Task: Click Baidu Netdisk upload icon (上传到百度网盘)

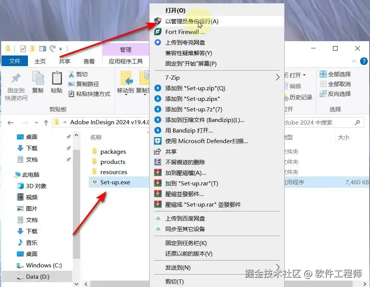Action: pyautogui.click(x=158, y=218)
